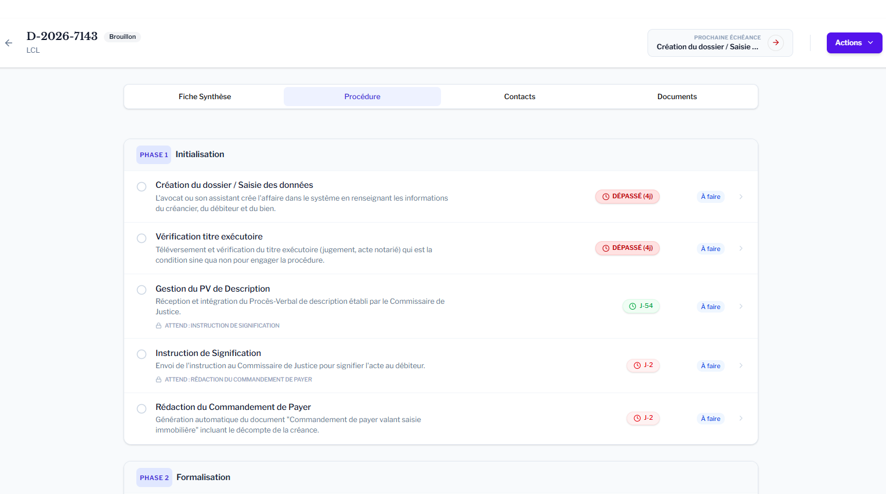Expand the Instruction de Signification row chevron
Viewport: 886px width, 494px height.
[x=741, y=365]
